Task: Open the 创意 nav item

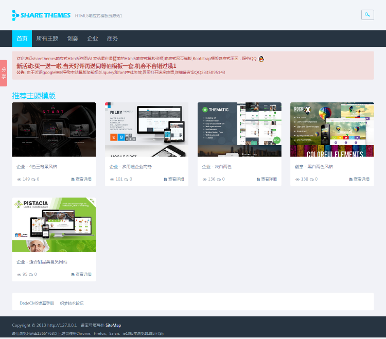Action: click(73, 39)
